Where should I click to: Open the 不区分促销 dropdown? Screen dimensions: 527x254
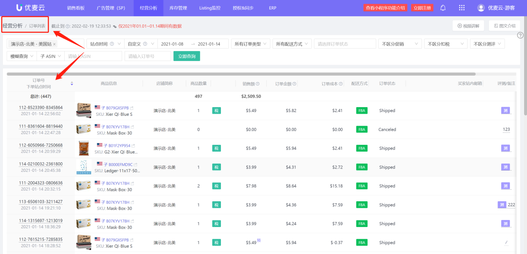point(400,43)
